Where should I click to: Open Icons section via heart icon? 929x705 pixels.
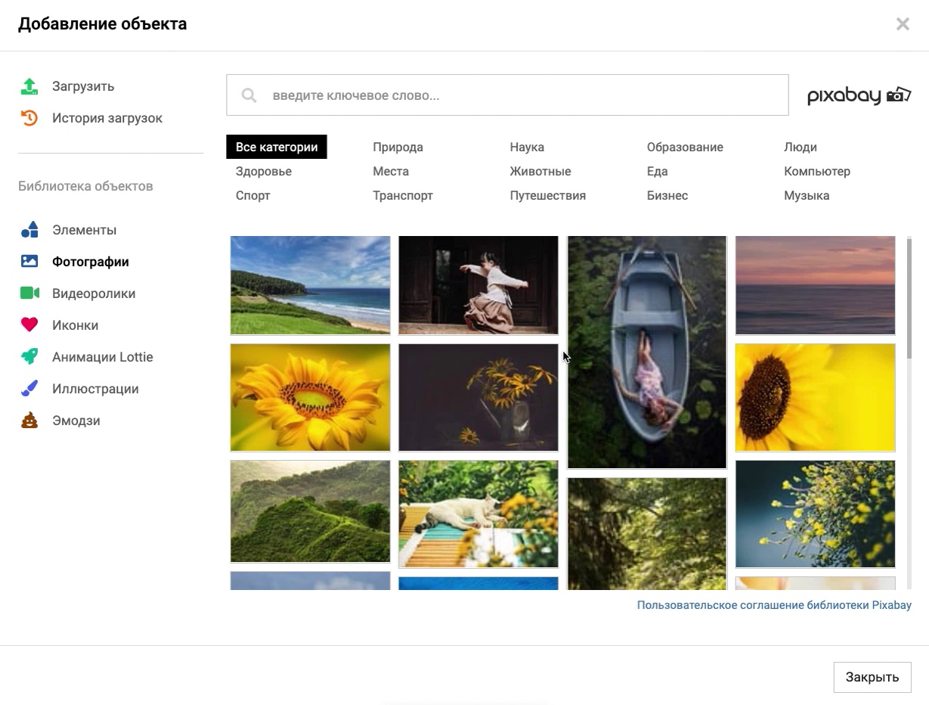(x=29, y=325)
